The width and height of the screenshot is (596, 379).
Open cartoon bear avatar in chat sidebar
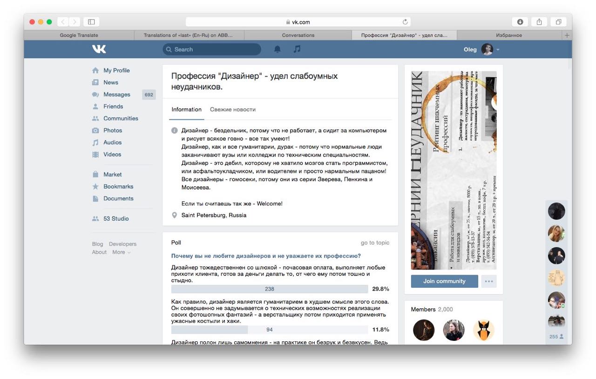[556, 278]
